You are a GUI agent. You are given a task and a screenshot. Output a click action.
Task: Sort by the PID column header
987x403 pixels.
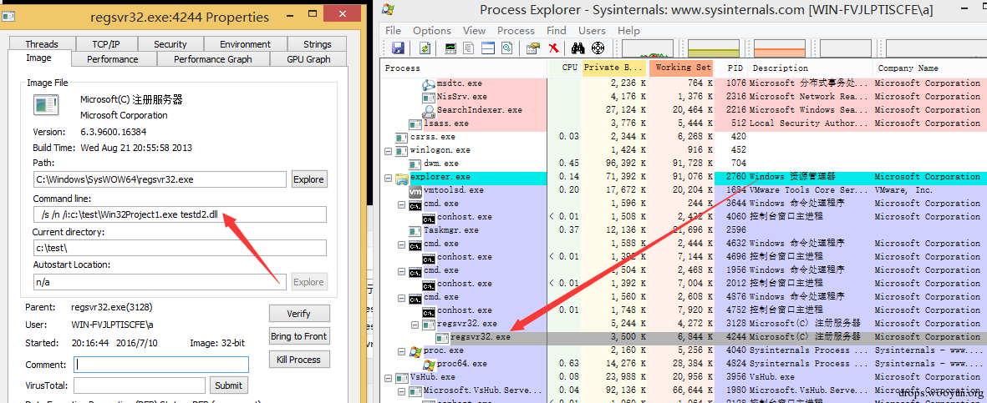pos(731,68)
